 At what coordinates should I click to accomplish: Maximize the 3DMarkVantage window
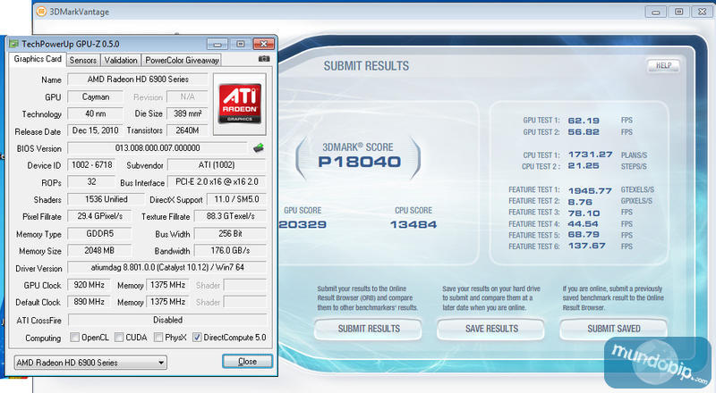[x=679, y=12]
